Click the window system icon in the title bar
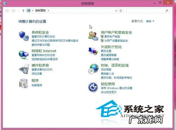 point(5,3)
